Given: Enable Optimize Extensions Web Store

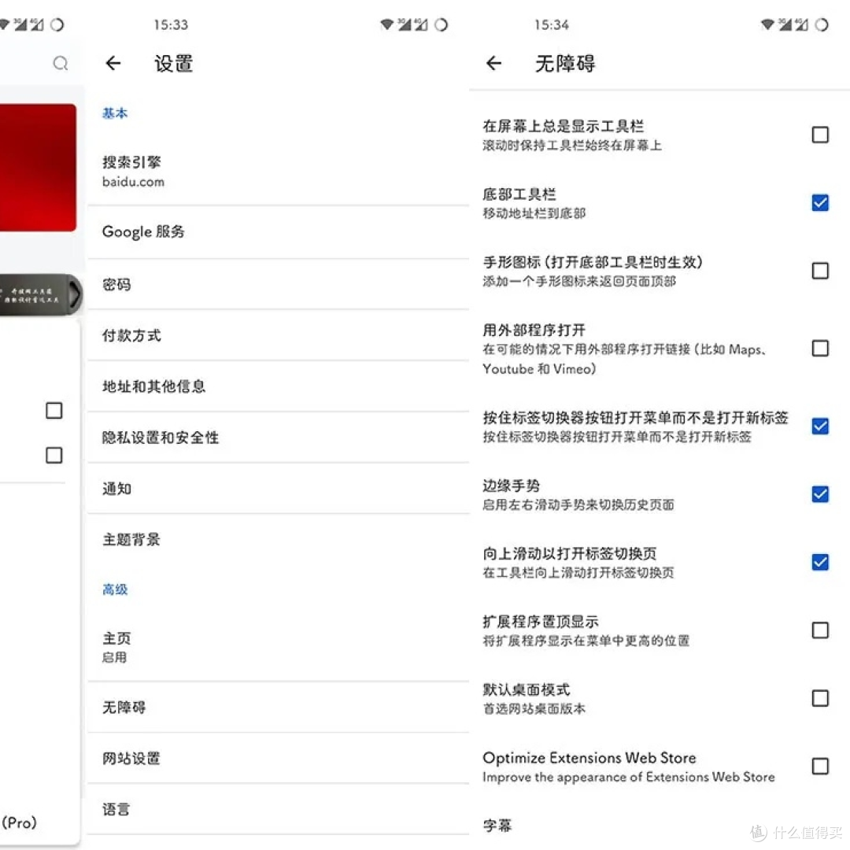Looking at the screenshot, I should pyautogui.click(x=820, y=766).
